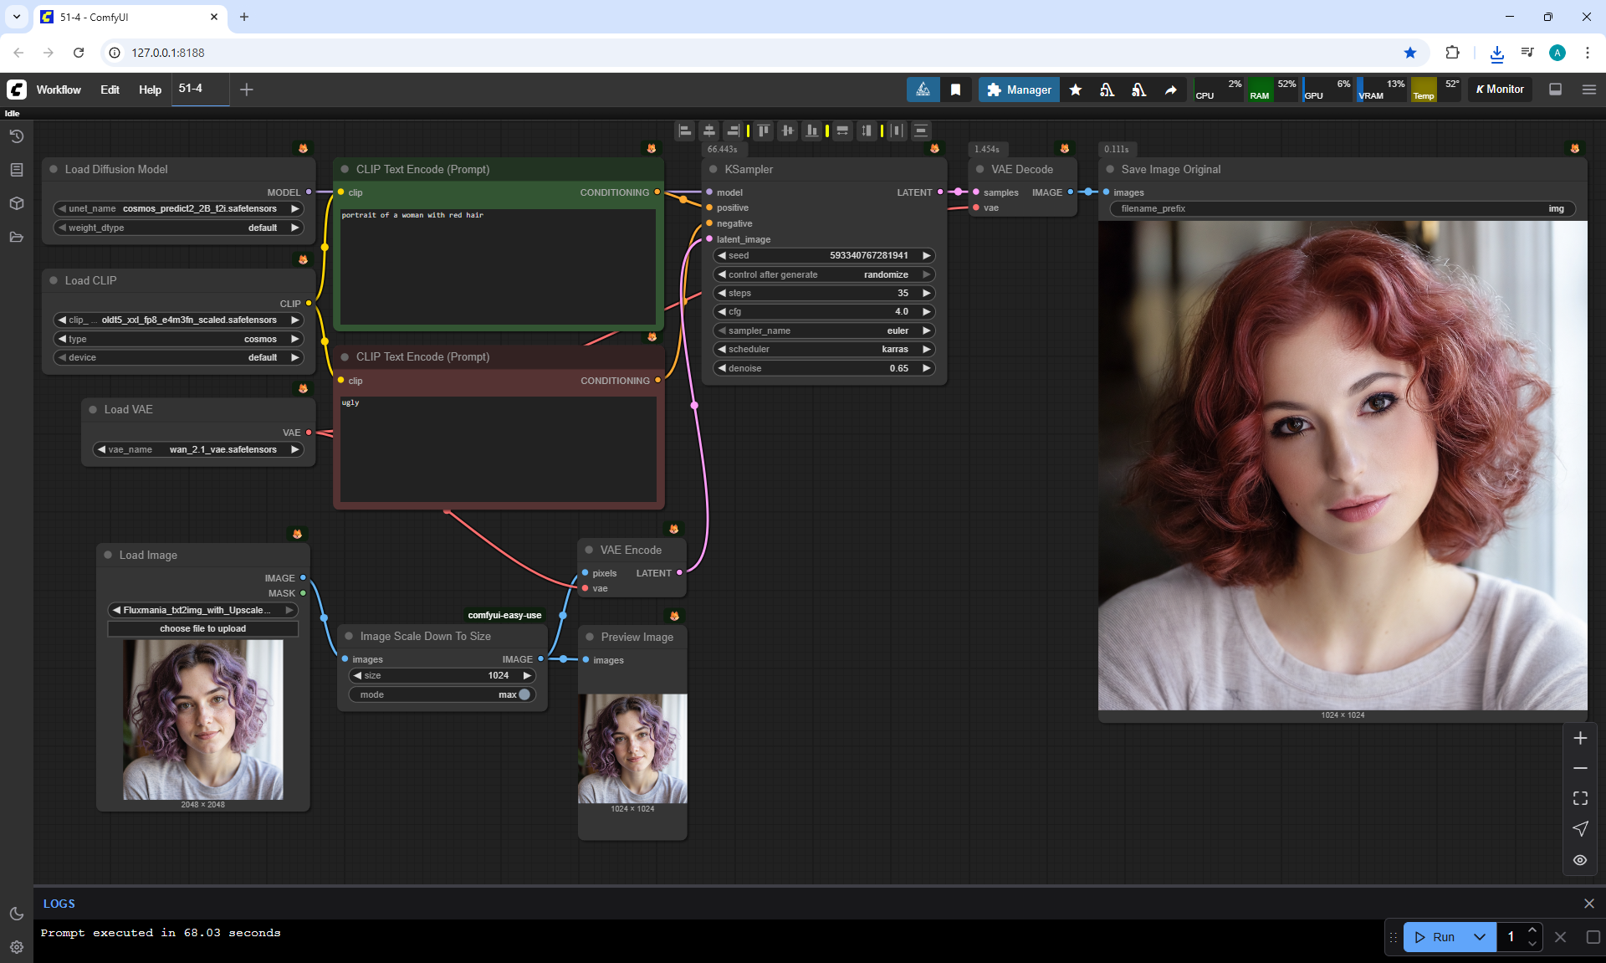The image size is (1606, 963).
Task: Open the sampler_name euler dropdown
Action: 824,330
